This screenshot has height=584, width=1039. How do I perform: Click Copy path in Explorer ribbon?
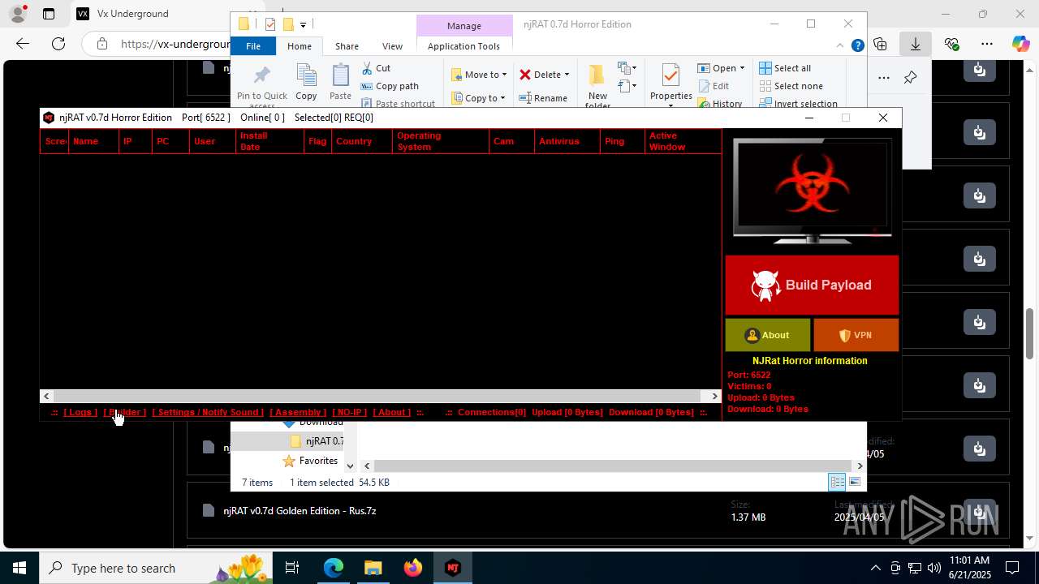pos(390,86)
